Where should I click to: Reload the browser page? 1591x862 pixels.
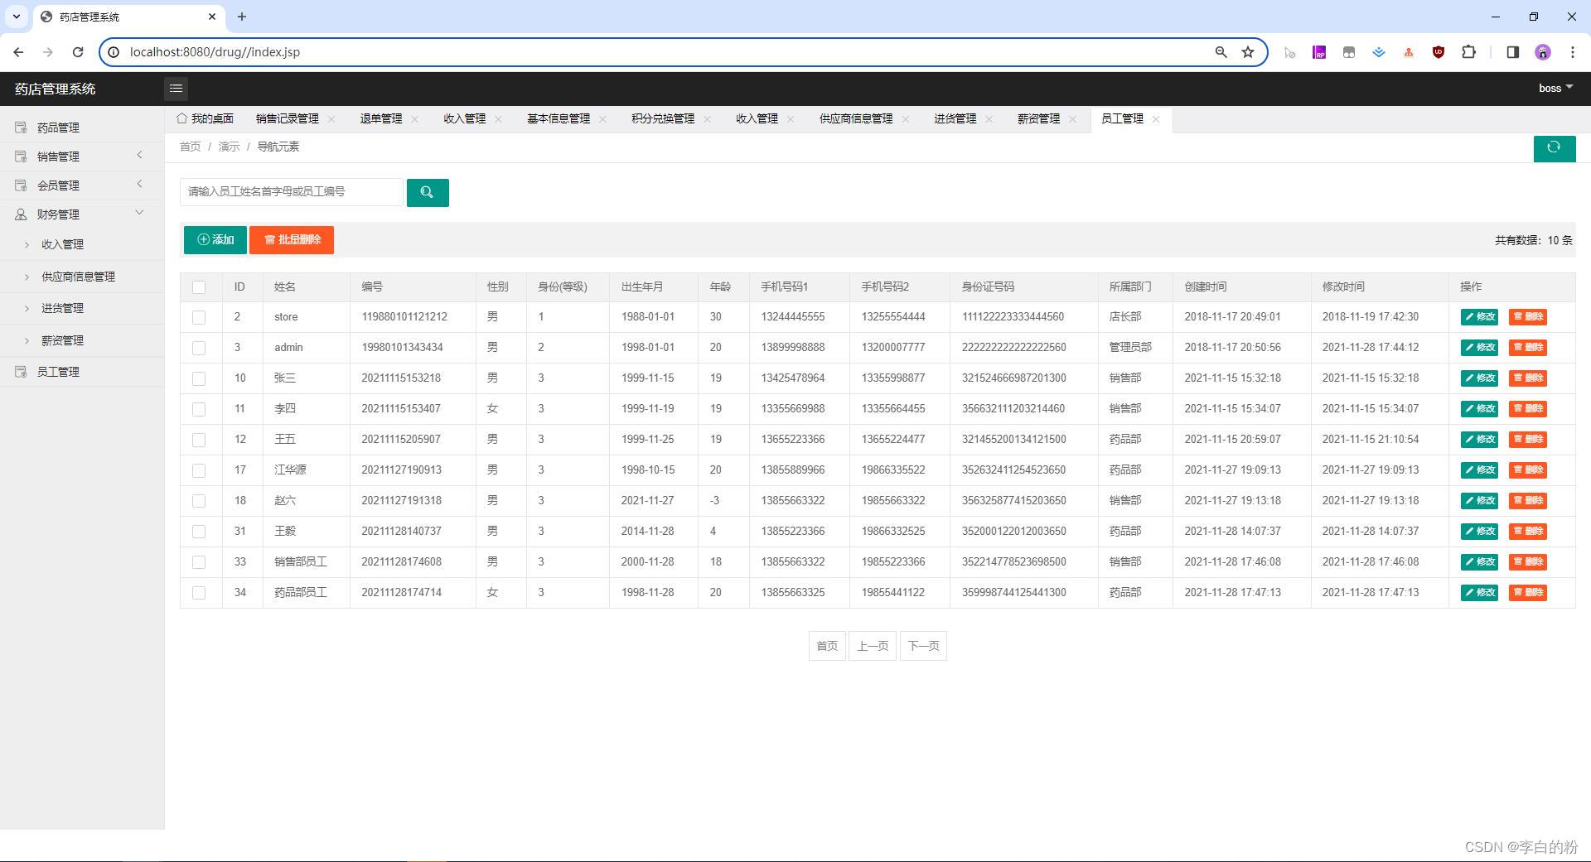coord(78,51)
